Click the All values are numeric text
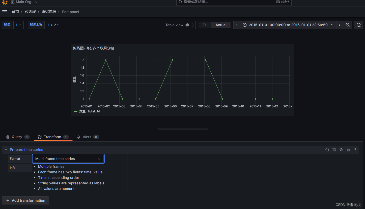The height and width of the screenshot is (209, 365). coord(57,189)
